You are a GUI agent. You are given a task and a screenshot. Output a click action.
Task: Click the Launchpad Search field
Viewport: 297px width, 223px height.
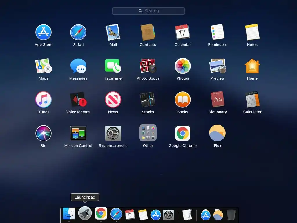click(148, 11)
